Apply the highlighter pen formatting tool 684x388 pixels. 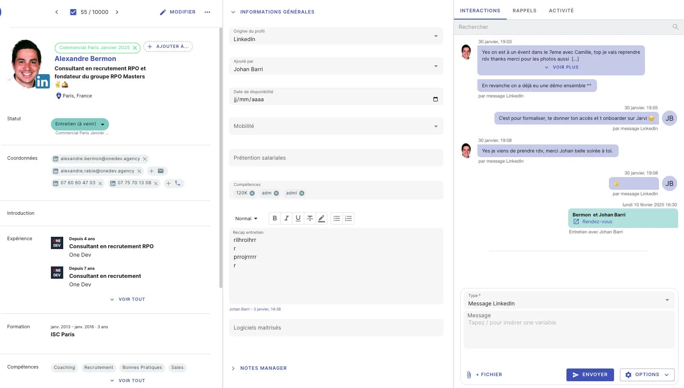pyautogui.click(x=322, y=218)
